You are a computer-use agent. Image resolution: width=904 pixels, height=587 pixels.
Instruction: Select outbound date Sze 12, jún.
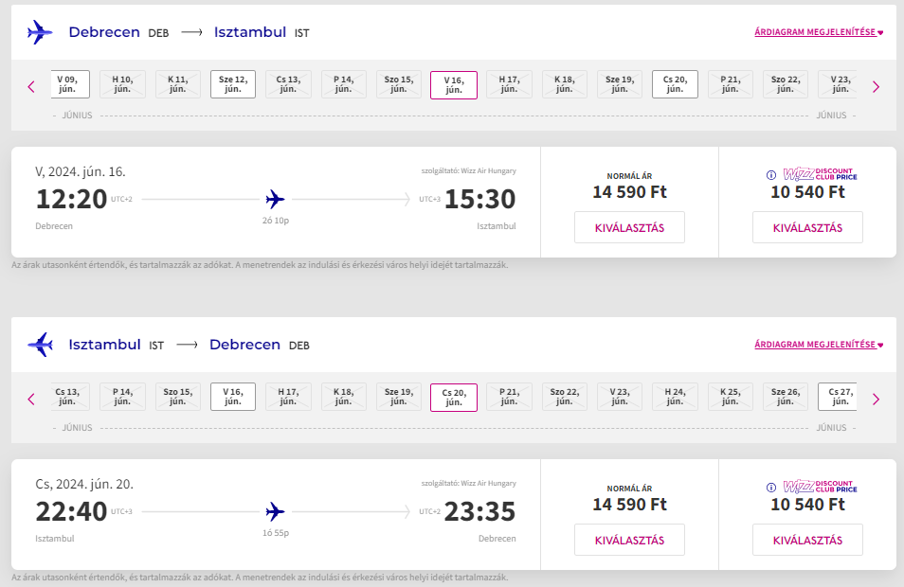[x=233, y=84]
